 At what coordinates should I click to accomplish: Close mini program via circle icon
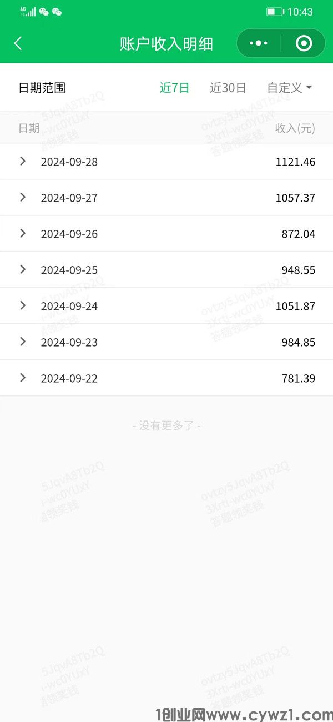[304, 43]
